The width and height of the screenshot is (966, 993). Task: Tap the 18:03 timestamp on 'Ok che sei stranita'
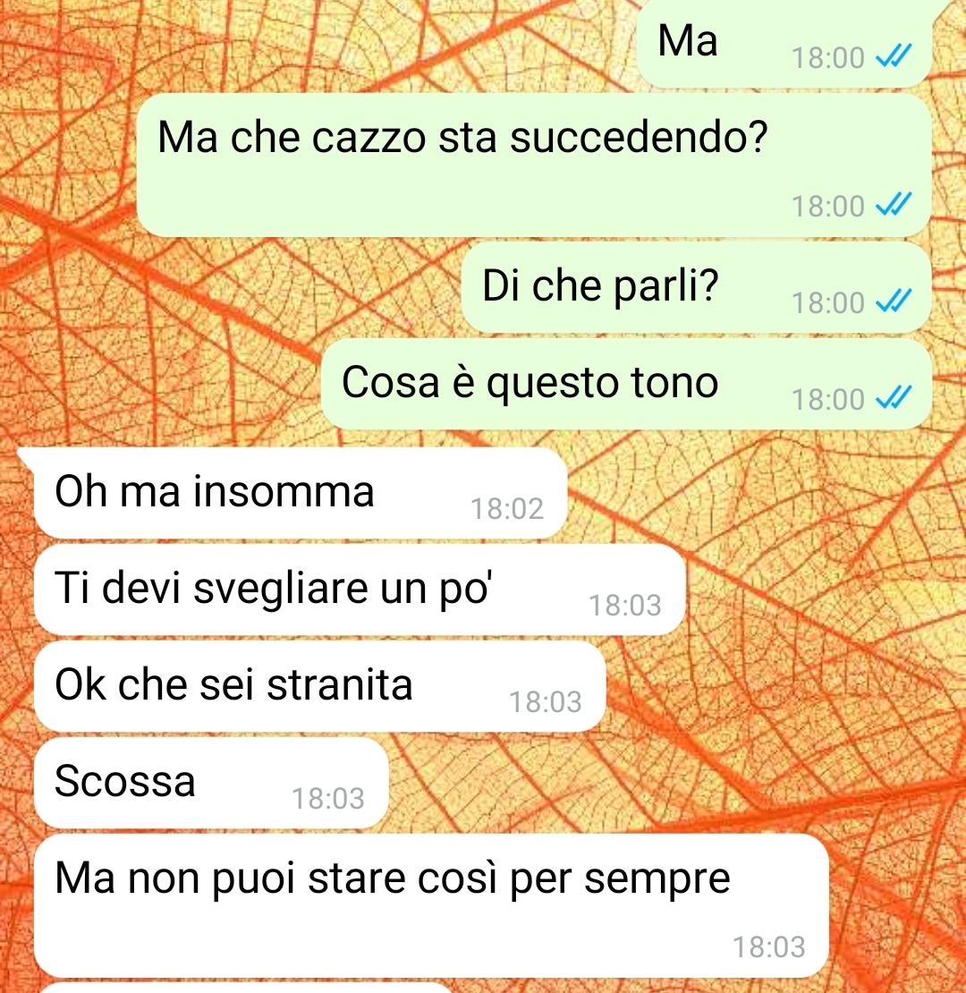coord(546,701)
